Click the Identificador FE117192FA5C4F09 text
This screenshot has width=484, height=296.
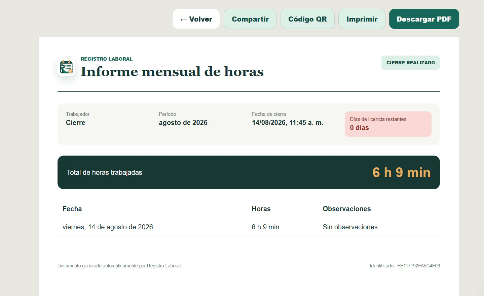tap(405, 266)
